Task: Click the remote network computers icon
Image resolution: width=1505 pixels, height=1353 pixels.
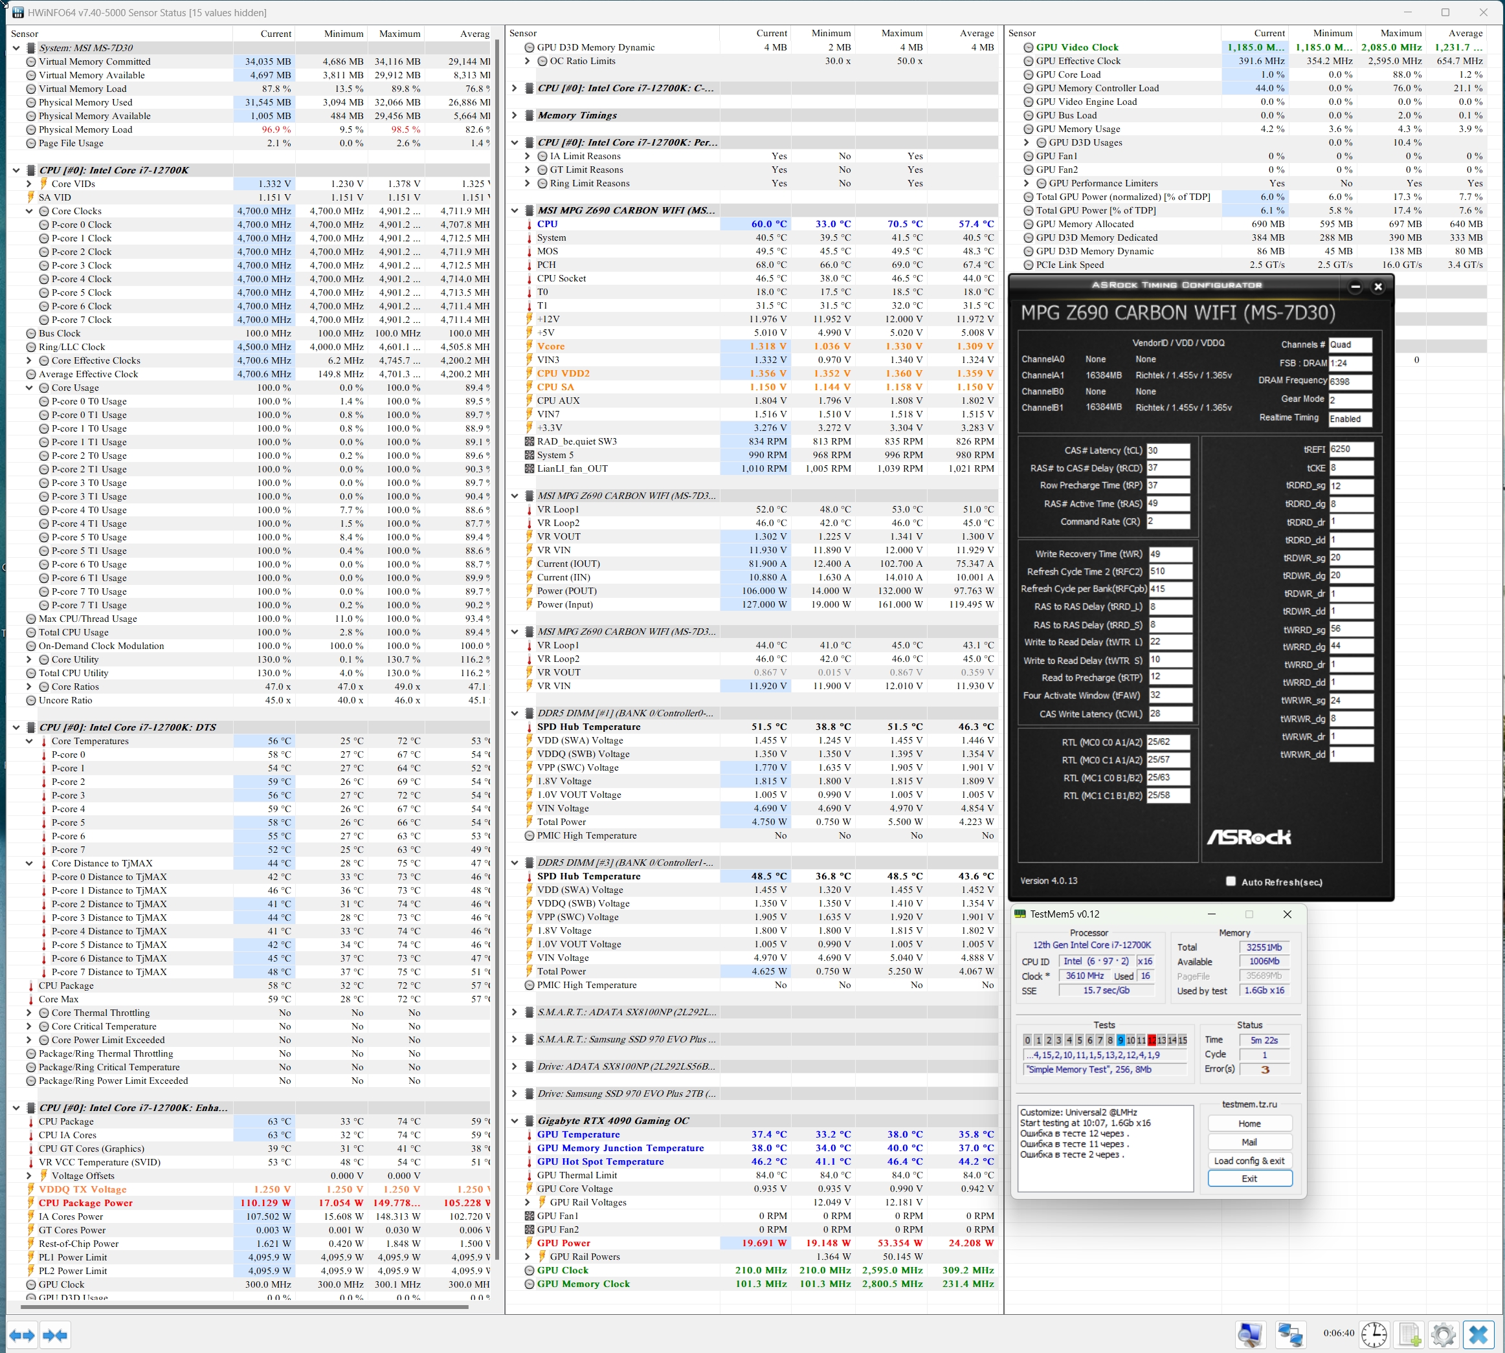Action: tap(1290, 1335)
